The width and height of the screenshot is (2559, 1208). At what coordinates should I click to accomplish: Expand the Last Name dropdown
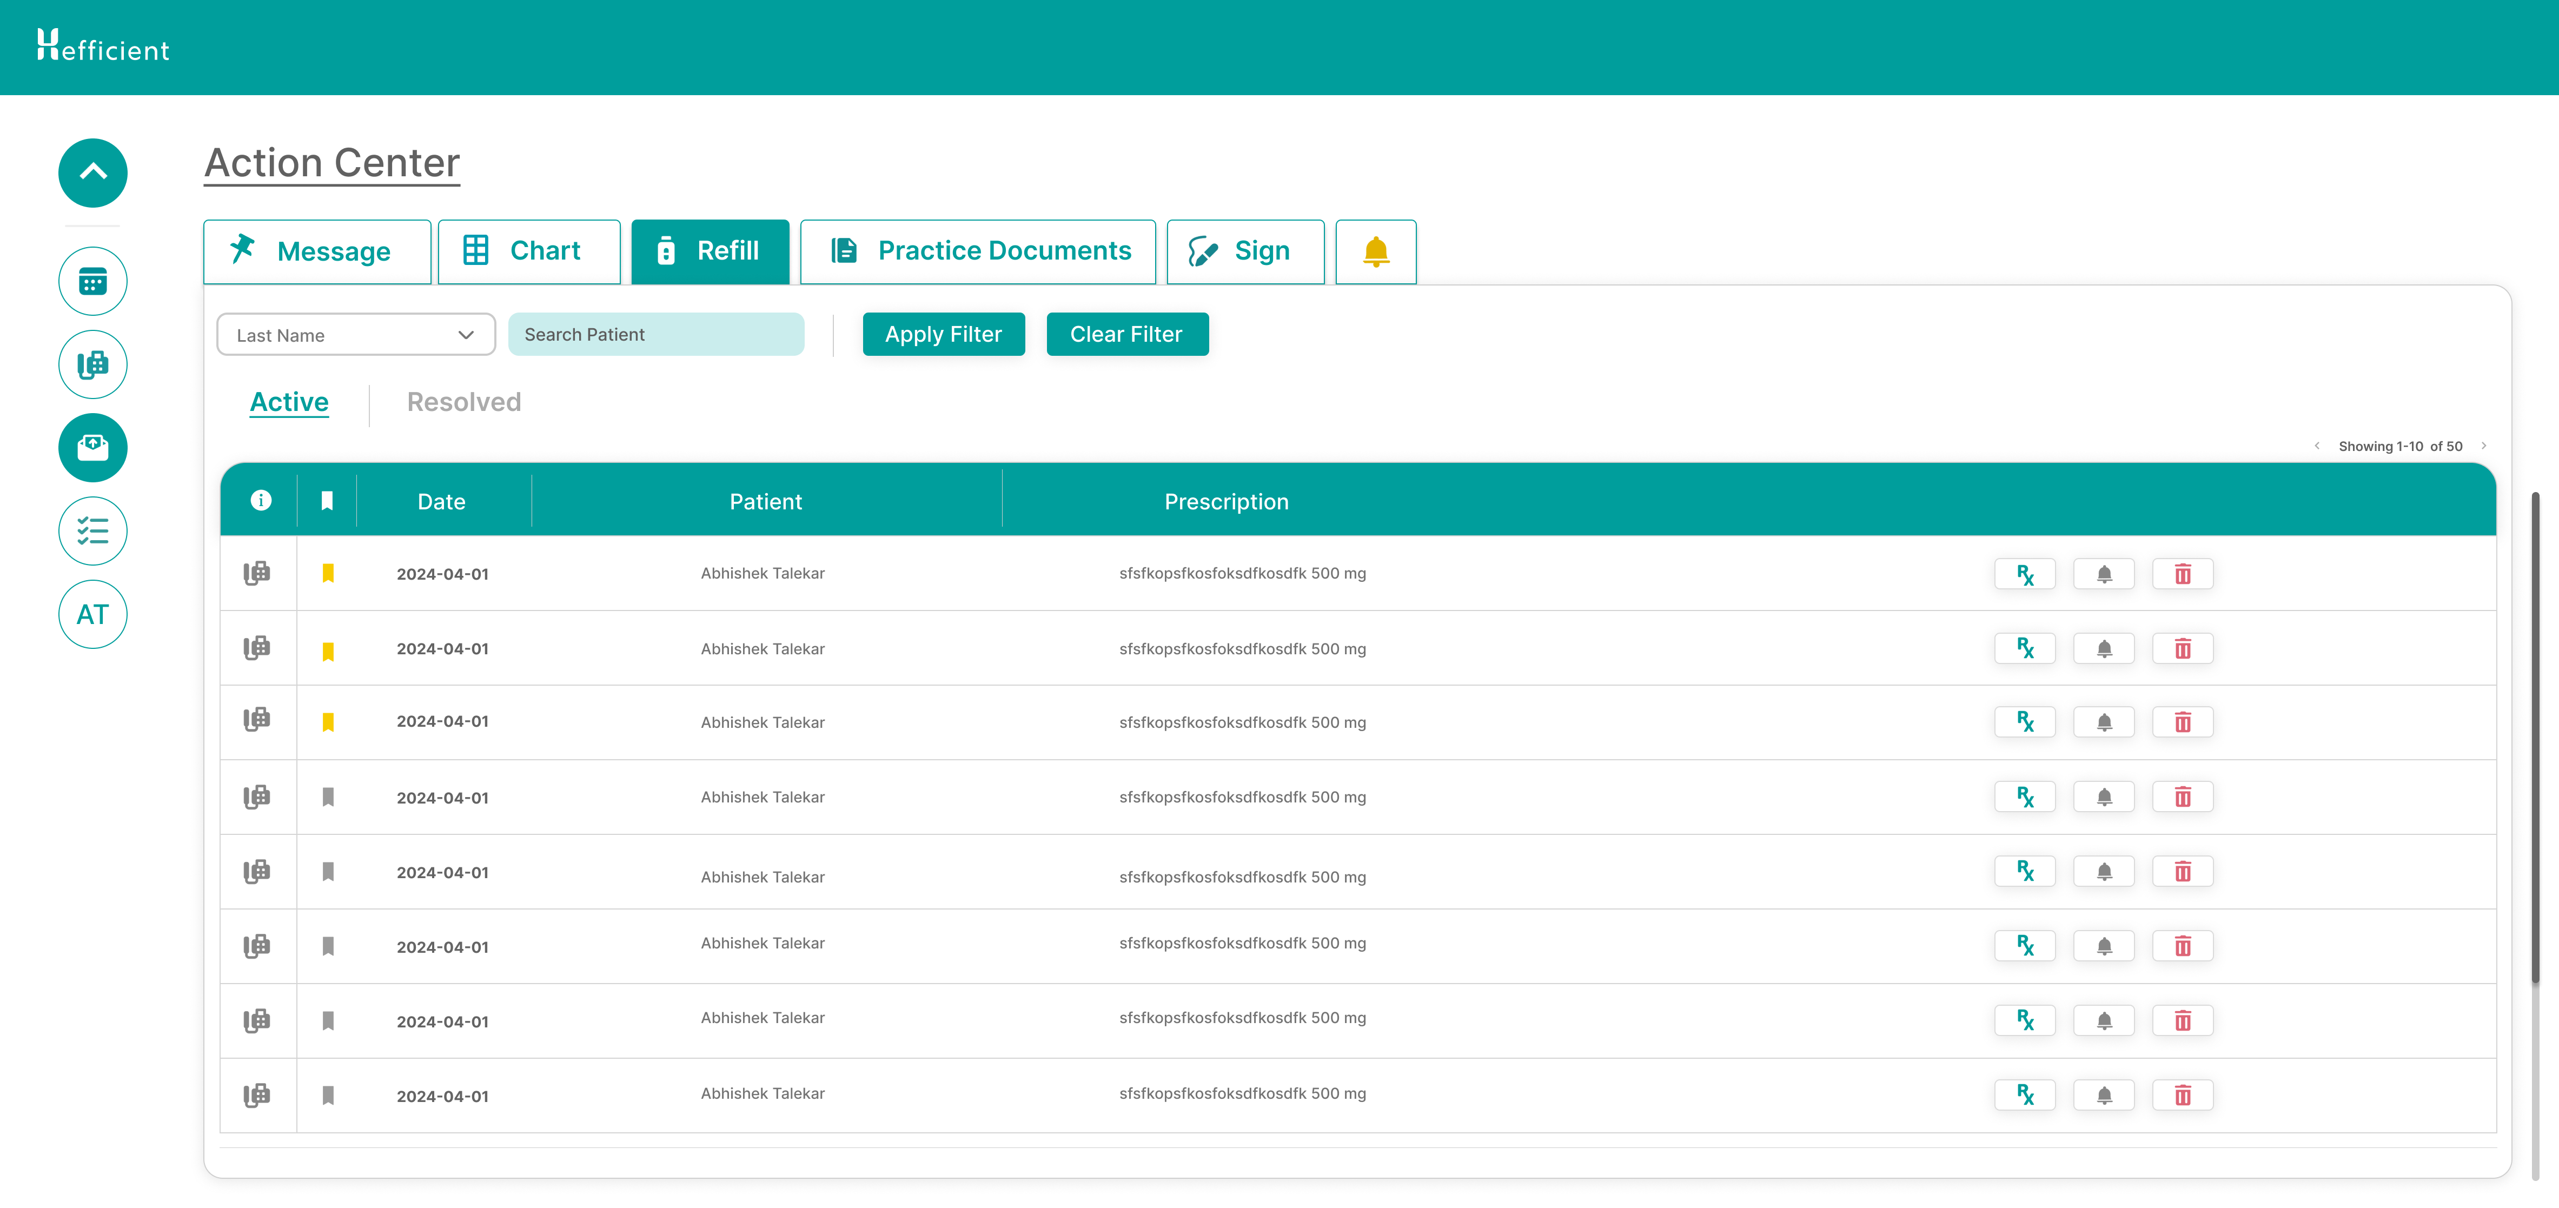pos(356,335)
